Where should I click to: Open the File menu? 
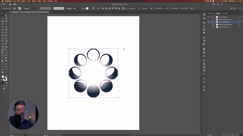14,1
